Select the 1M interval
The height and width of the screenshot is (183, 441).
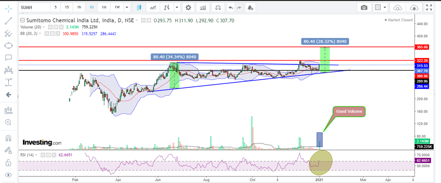click(104, 7)
